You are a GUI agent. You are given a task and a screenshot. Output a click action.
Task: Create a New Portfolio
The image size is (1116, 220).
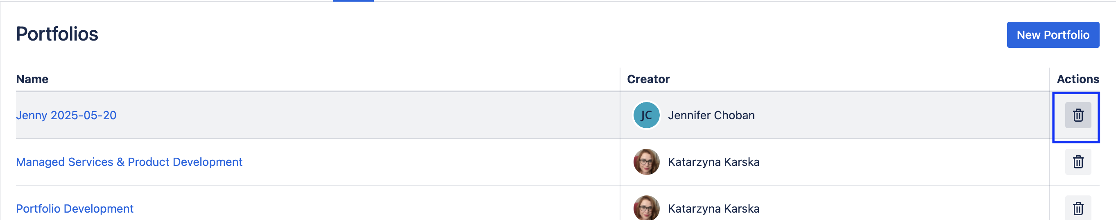[x=1052, y=35]
